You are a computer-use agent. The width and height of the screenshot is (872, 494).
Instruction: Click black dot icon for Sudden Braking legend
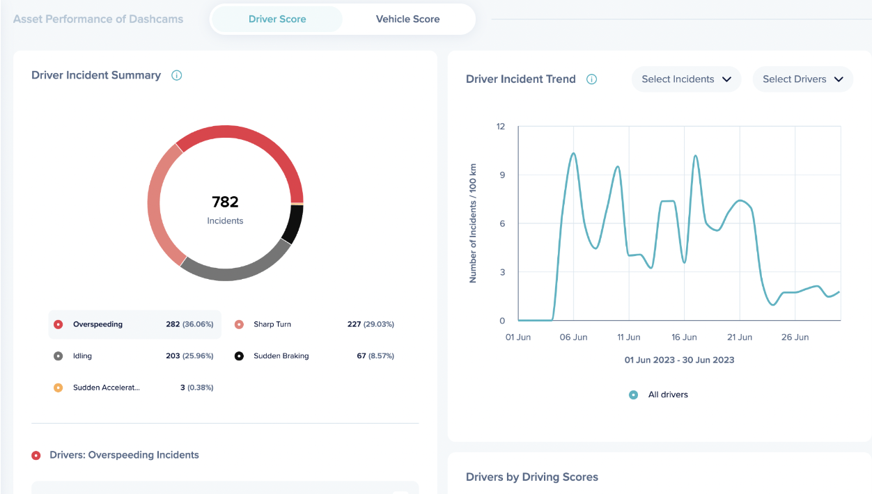tap(239, 356)
